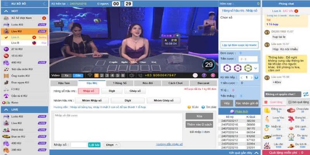
Task: Switch to the Baccarat tab
Action: (x=202, y=83)
